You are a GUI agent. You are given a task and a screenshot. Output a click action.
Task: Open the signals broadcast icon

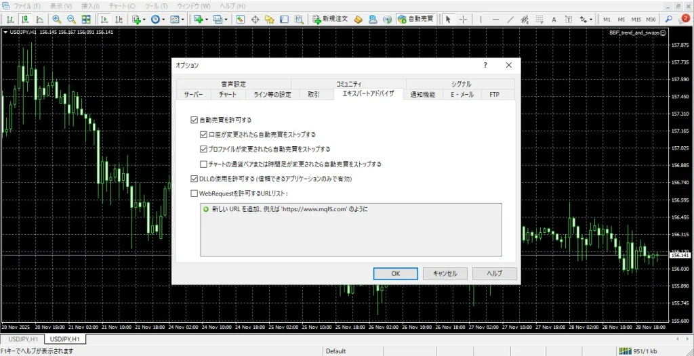tap(387, 20)
